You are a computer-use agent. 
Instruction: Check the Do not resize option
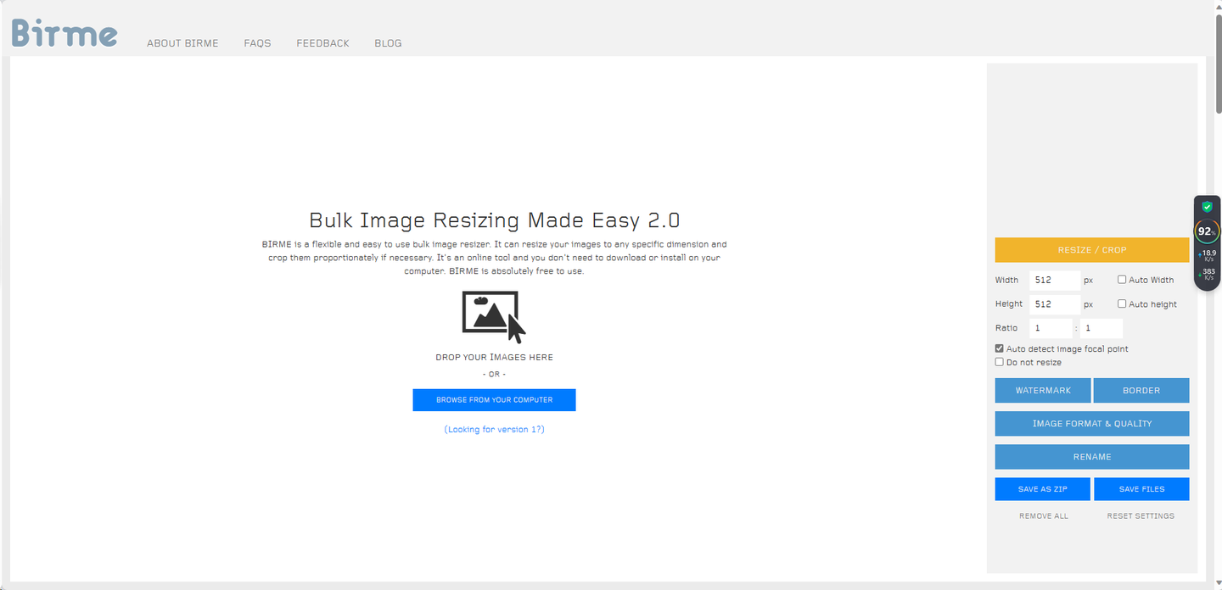[1000, 362]
